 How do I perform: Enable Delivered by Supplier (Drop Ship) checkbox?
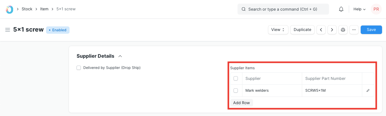pyautogui.click(x=79, y=68)
